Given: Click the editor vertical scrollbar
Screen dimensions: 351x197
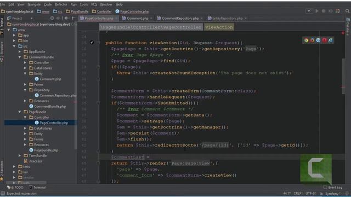Looking at the screenshot, I should pos(343,77).
